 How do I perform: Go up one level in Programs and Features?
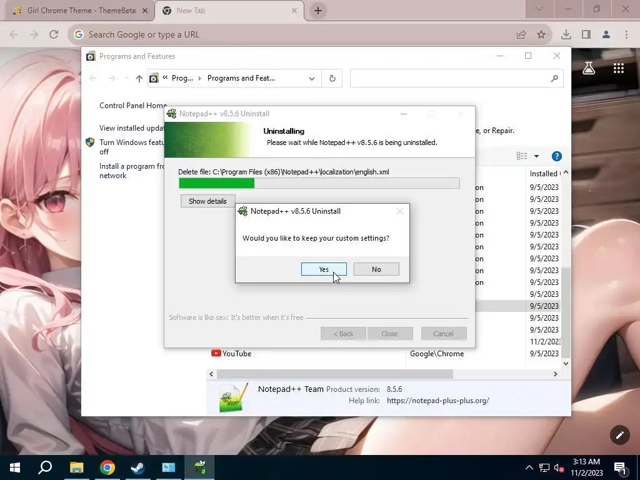pyautogui.click(x=139, y=78)
